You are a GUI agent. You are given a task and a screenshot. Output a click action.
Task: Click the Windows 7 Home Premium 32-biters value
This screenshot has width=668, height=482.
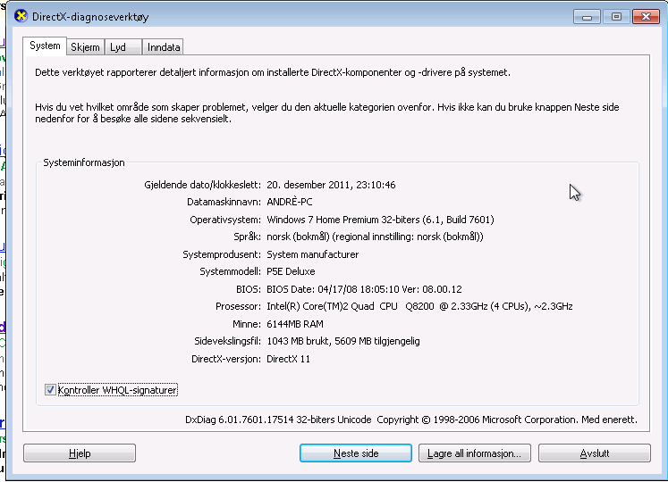[x=380, y=220]
